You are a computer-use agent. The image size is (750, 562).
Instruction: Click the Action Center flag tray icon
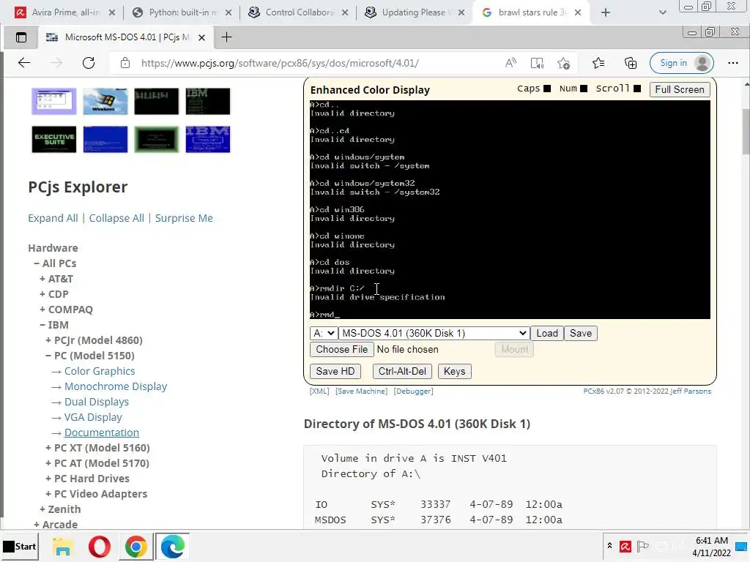tap(643, 546)
